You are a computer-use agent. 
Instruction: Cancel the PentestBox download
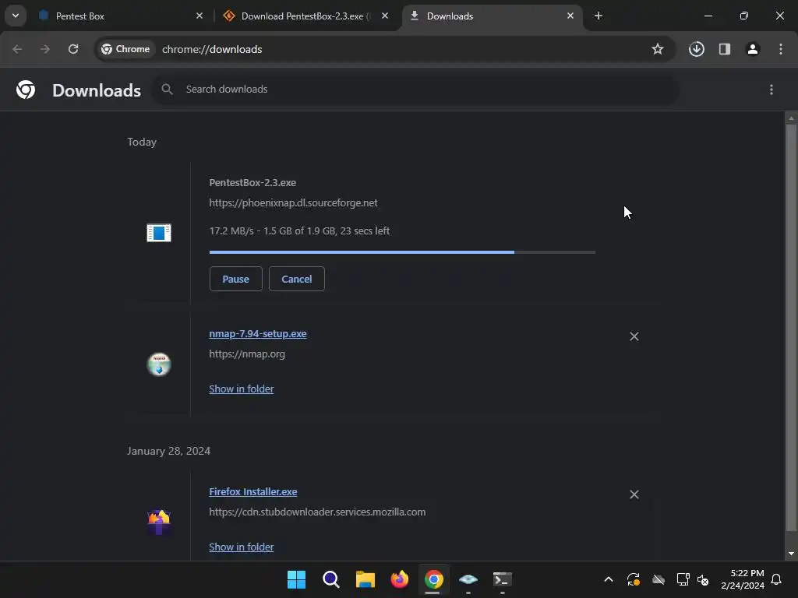[x=297, y=279]
